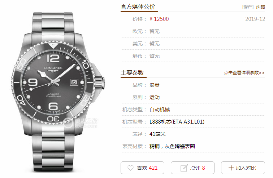Open the 运动 series link

tap(155, 97)
